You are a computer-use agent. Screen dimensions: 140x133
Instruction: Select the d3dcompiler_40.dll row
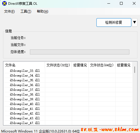point(68,104)
